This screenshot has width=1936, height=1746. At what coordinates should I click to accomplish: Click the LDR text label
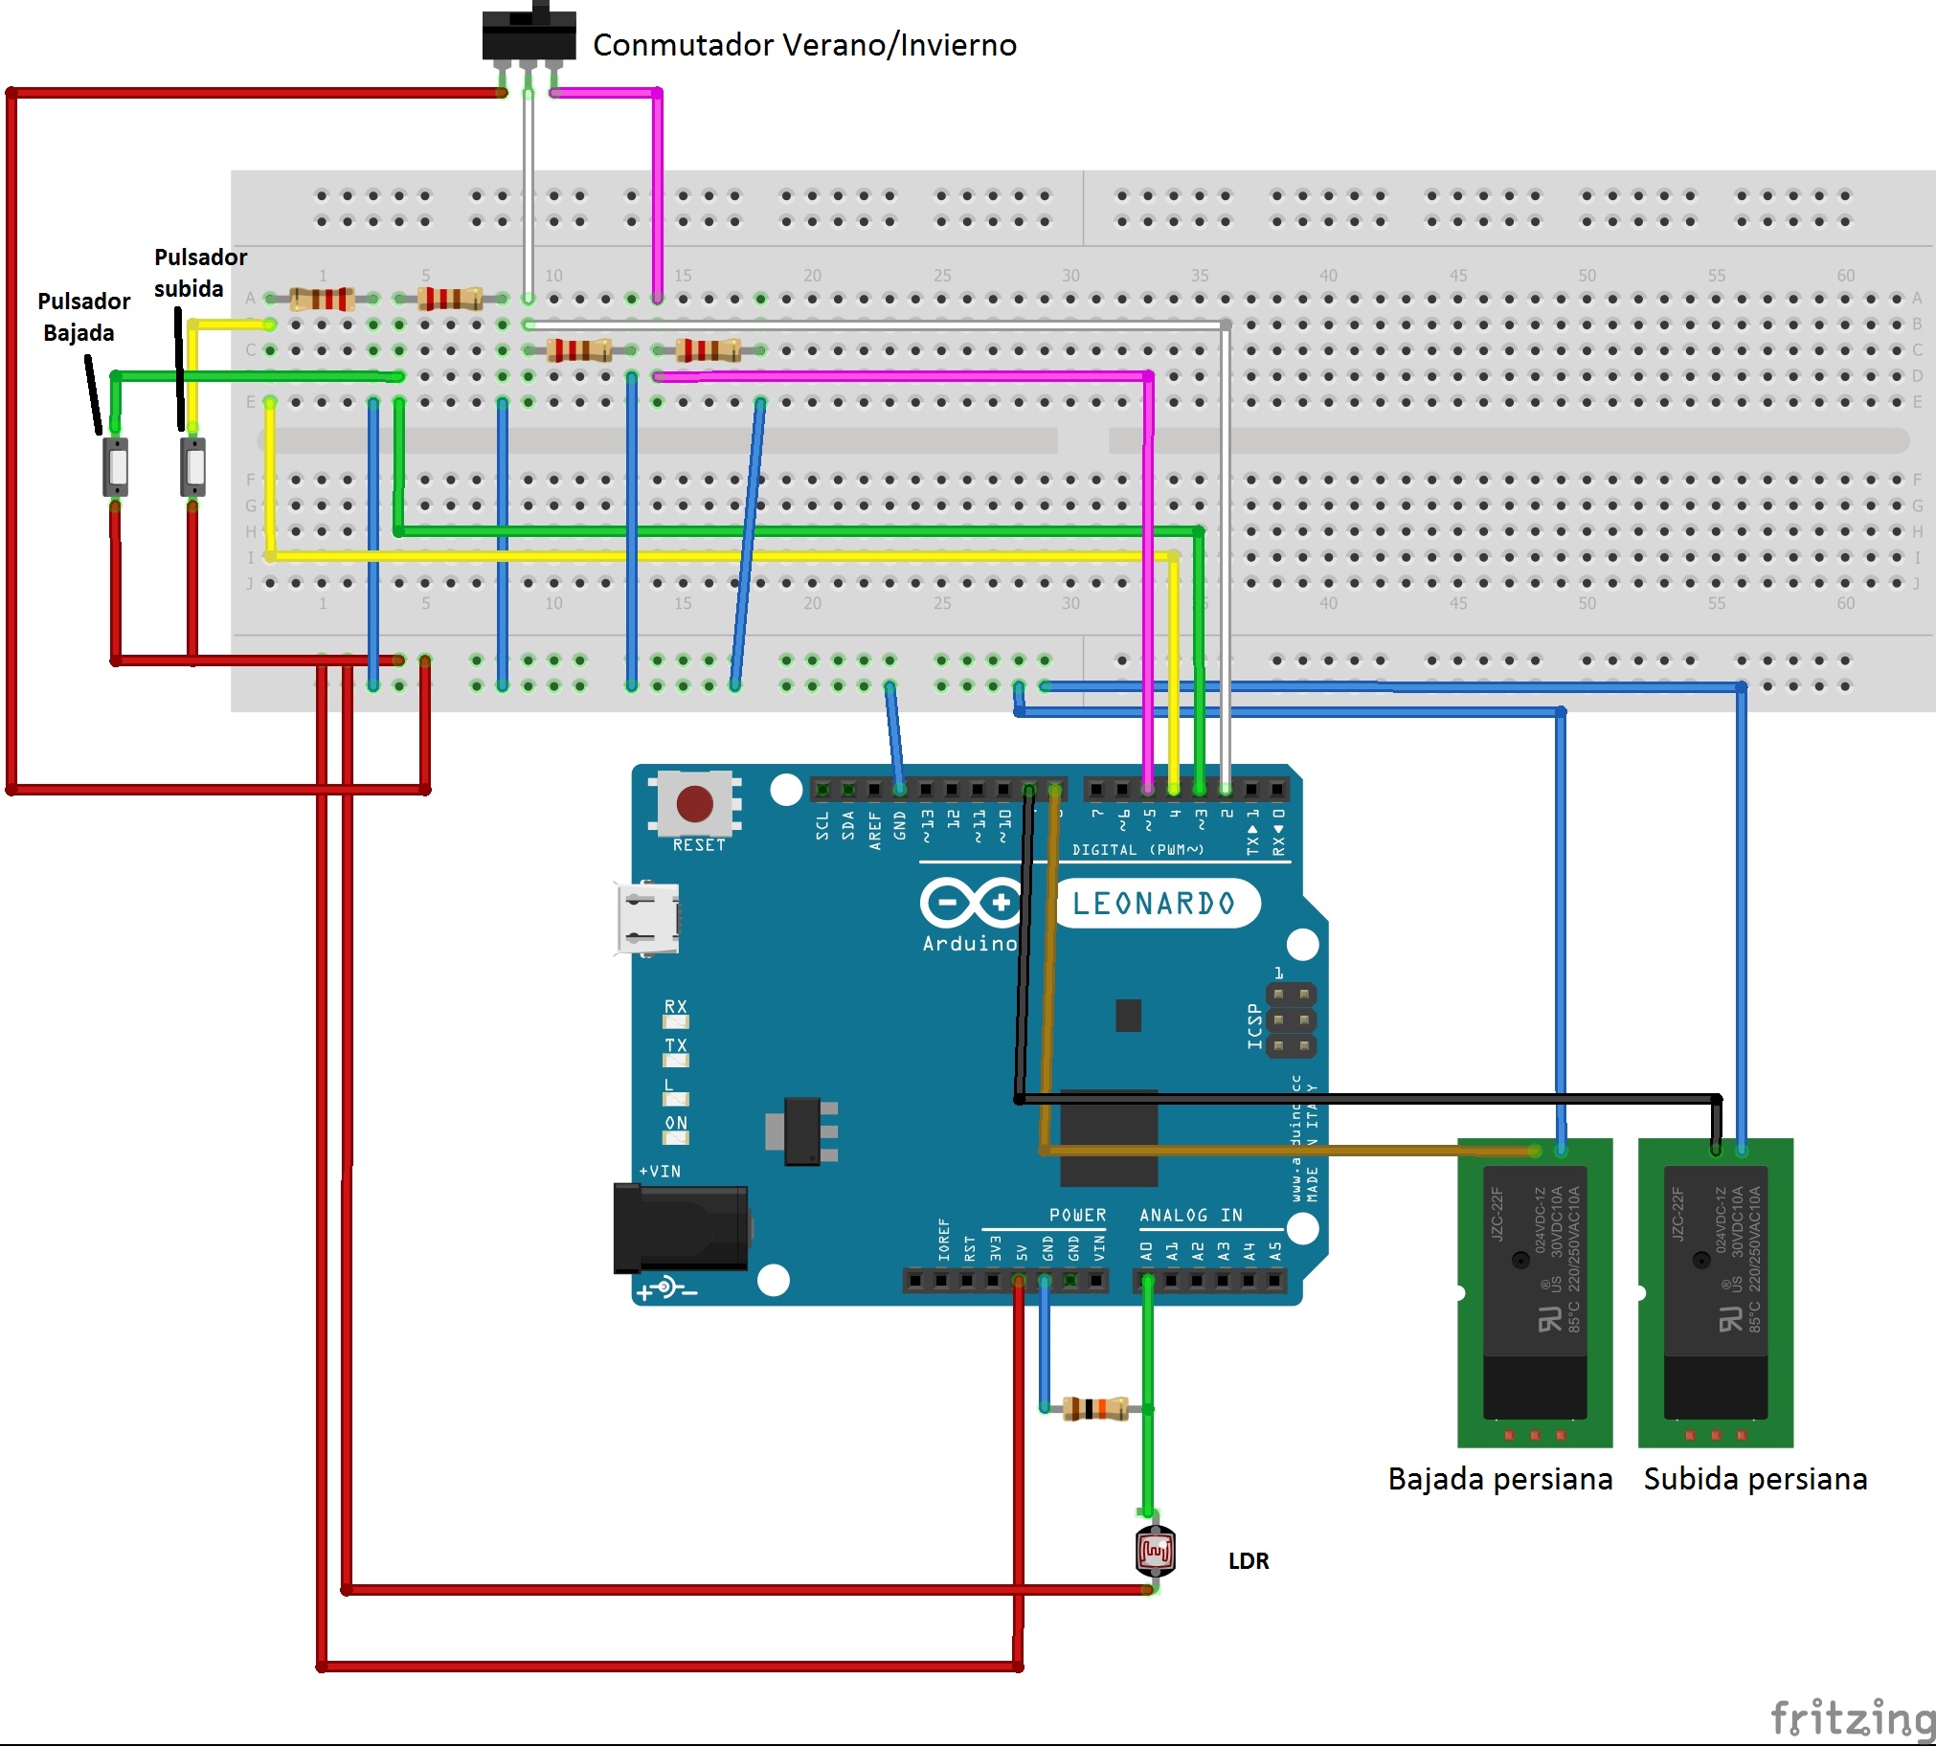[1248, 1561]
